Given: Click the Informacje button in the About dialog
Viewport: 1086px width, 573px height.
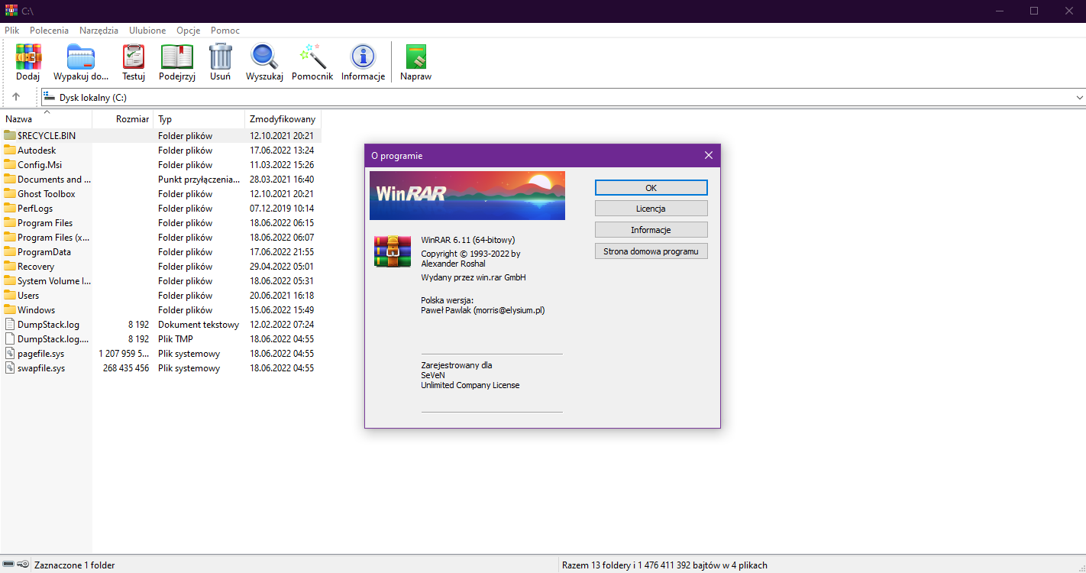Looking at the screenshot, I should tap(651, 230).
